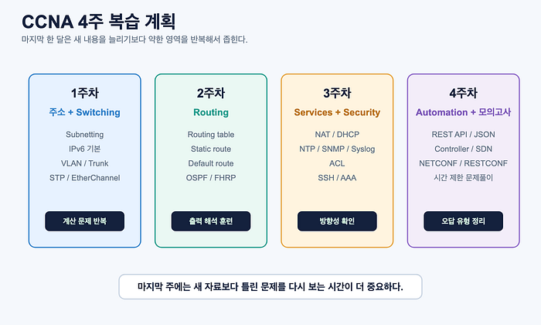This screenshot has height=325, width=541.
Task: Click the 주소 + Switching subtitle
Action: (x=84, y=112)
